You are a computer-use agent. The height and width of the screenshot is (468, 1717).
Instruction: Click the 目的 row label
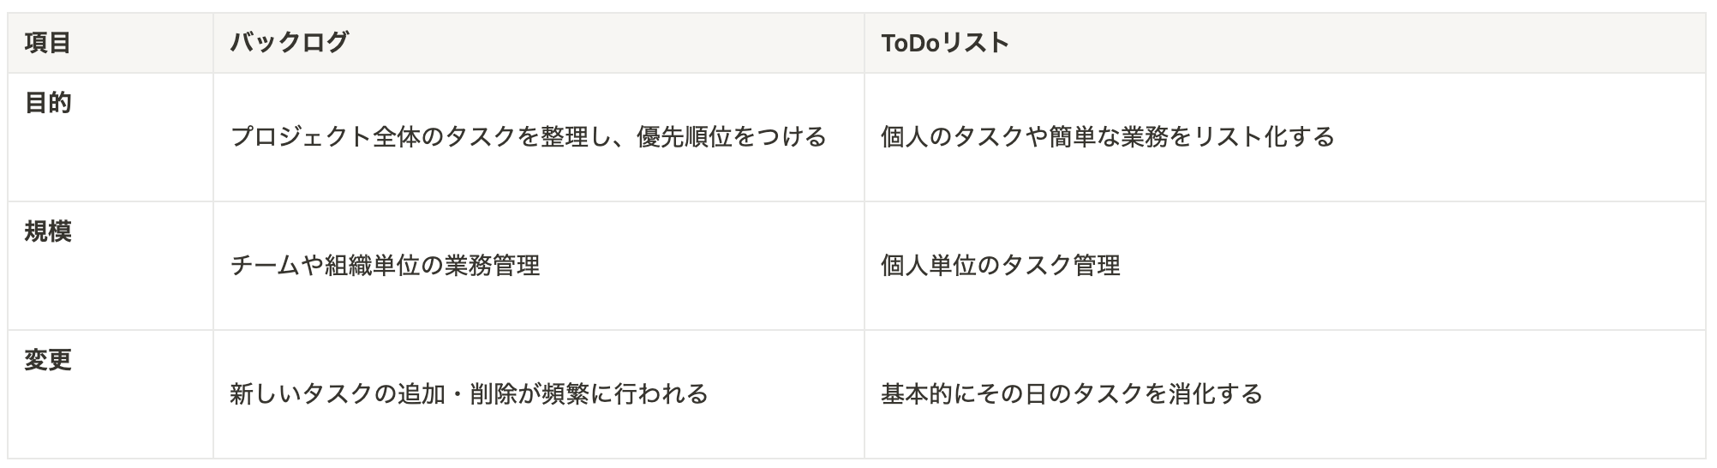pos(48,104)
